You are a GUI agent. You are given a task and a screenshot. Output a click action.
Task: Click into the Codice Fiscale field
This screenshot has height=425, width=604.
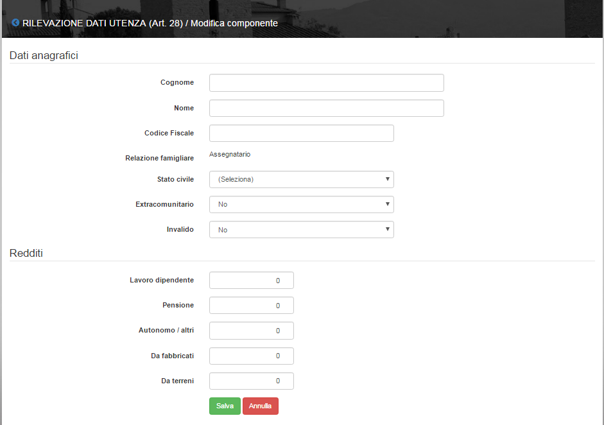point(301,134)
